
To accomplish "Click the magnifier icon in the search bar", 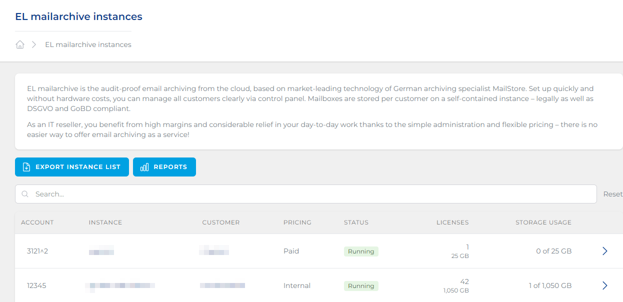I will pos(25,194).
